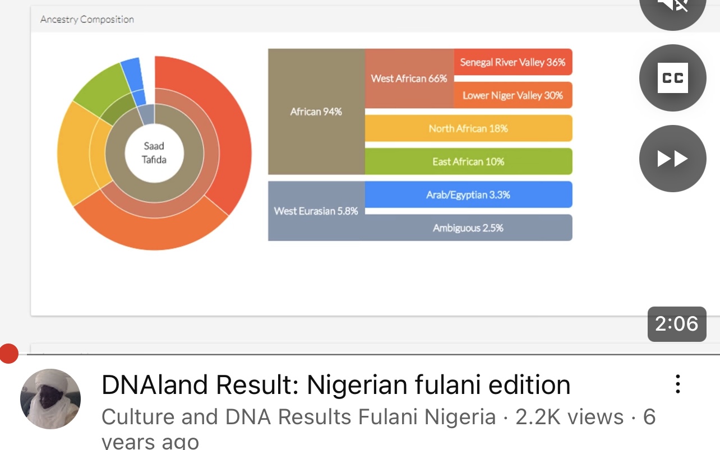The height and width of the screenshot is (450, 720).
Task: Open the three-dot video options menu
Action: (x=678, y=384)
